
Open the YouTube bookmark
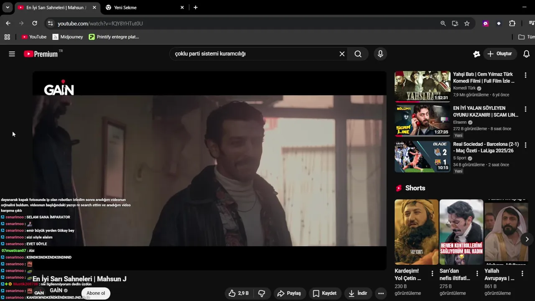pyautogui.click(x=34, y=37)
